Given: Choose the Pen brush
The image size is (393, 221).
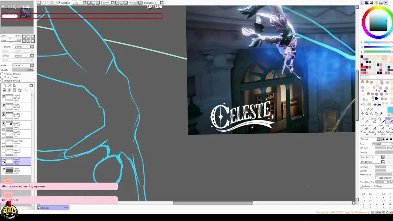Looking at the screenshot, I should click(364, 120).
